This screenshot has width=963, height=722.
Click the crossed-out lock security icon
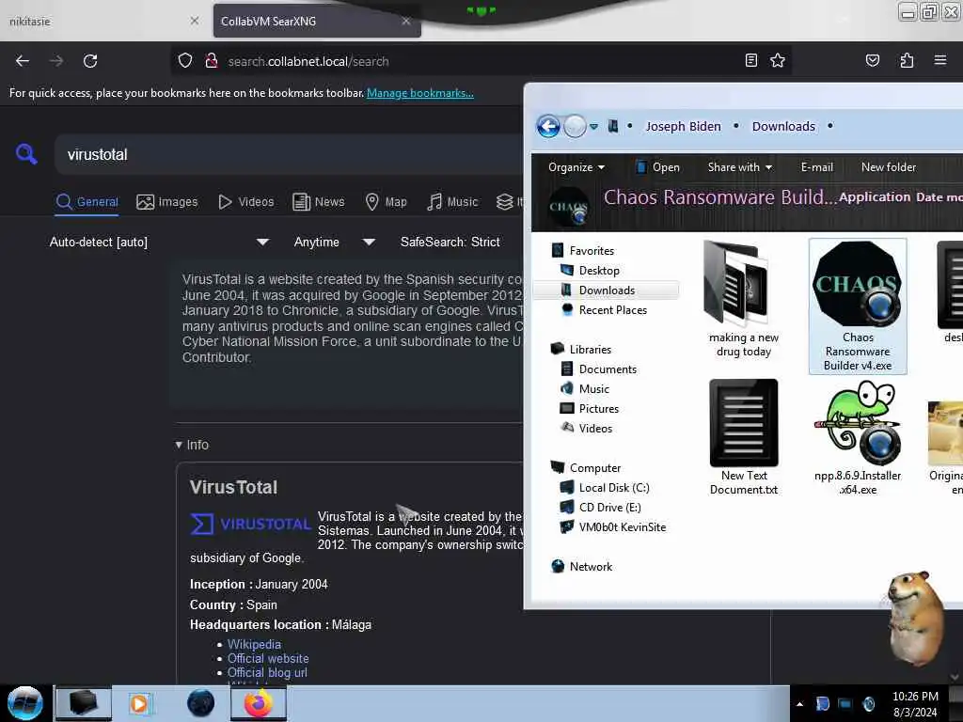click(x=212, y=61)
